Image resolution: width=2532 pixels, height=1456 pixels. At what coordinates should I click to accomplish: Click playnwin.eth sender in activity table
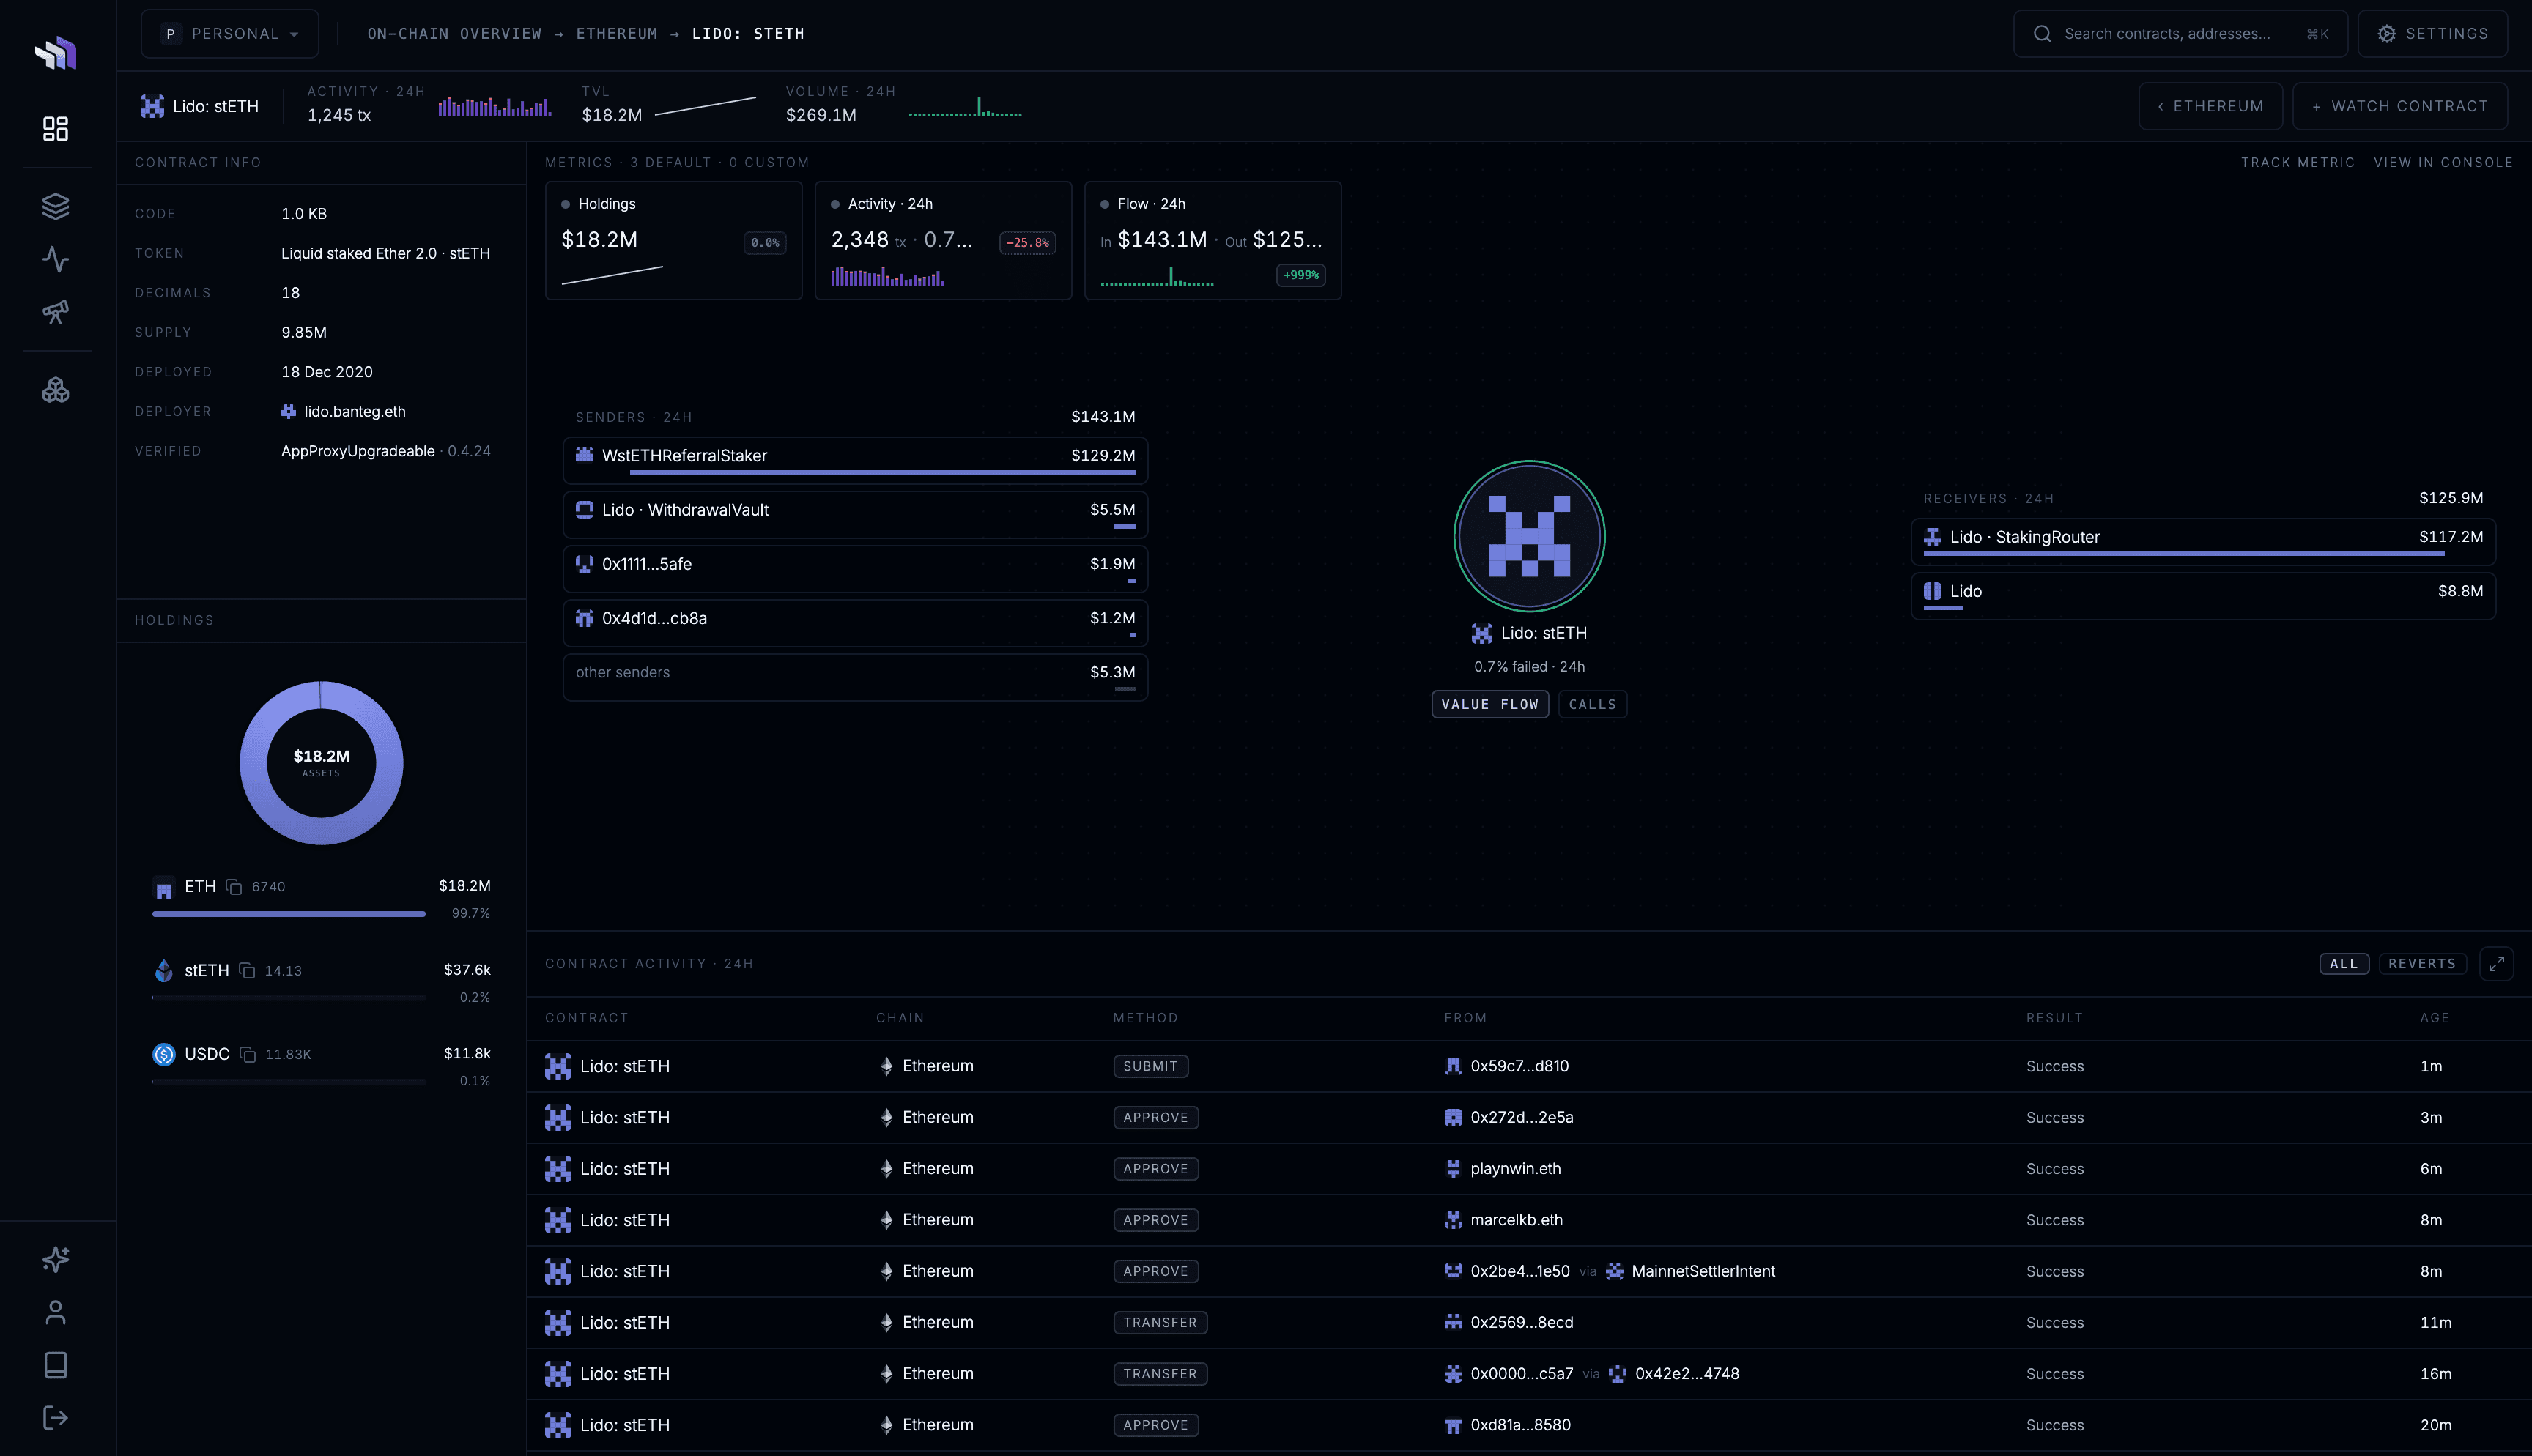pyautogui.click(x=1503, y=1169)
